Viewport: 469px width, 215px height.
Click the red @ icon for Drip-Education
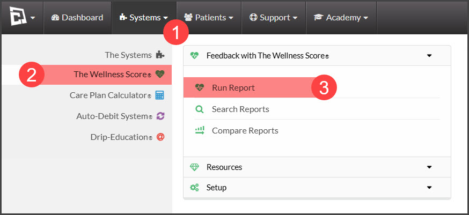click(160, 137)
